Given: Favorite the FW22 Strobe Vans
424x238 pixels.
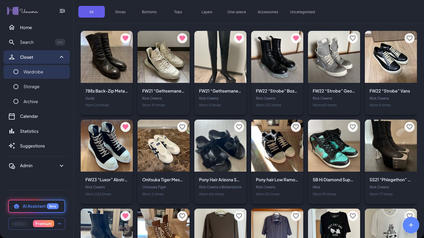Looking at the screenshot, I should [410, 38].
